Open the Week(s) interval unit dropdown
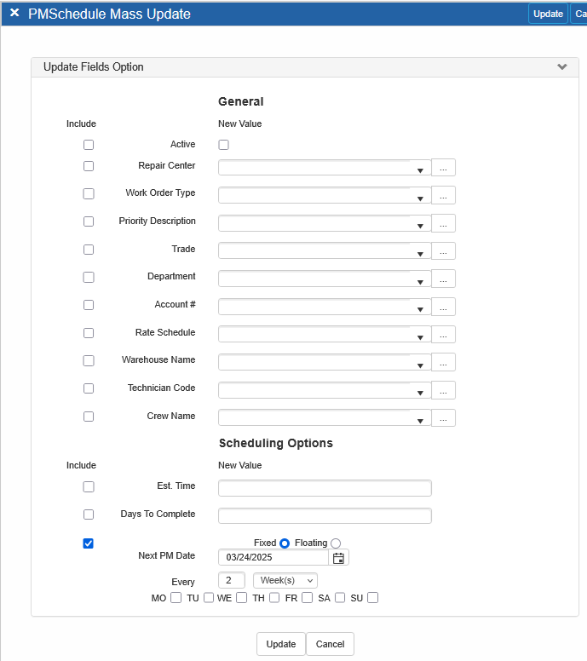Viewport: 587px width, 661px height. pyautogui.click(x=285, y=580)
